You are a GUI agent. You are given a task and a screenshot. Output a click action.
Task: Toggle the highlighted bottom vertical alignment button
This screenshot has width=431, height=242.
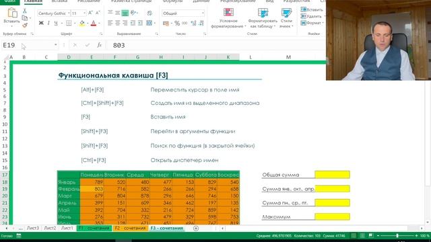click(125, 13)
